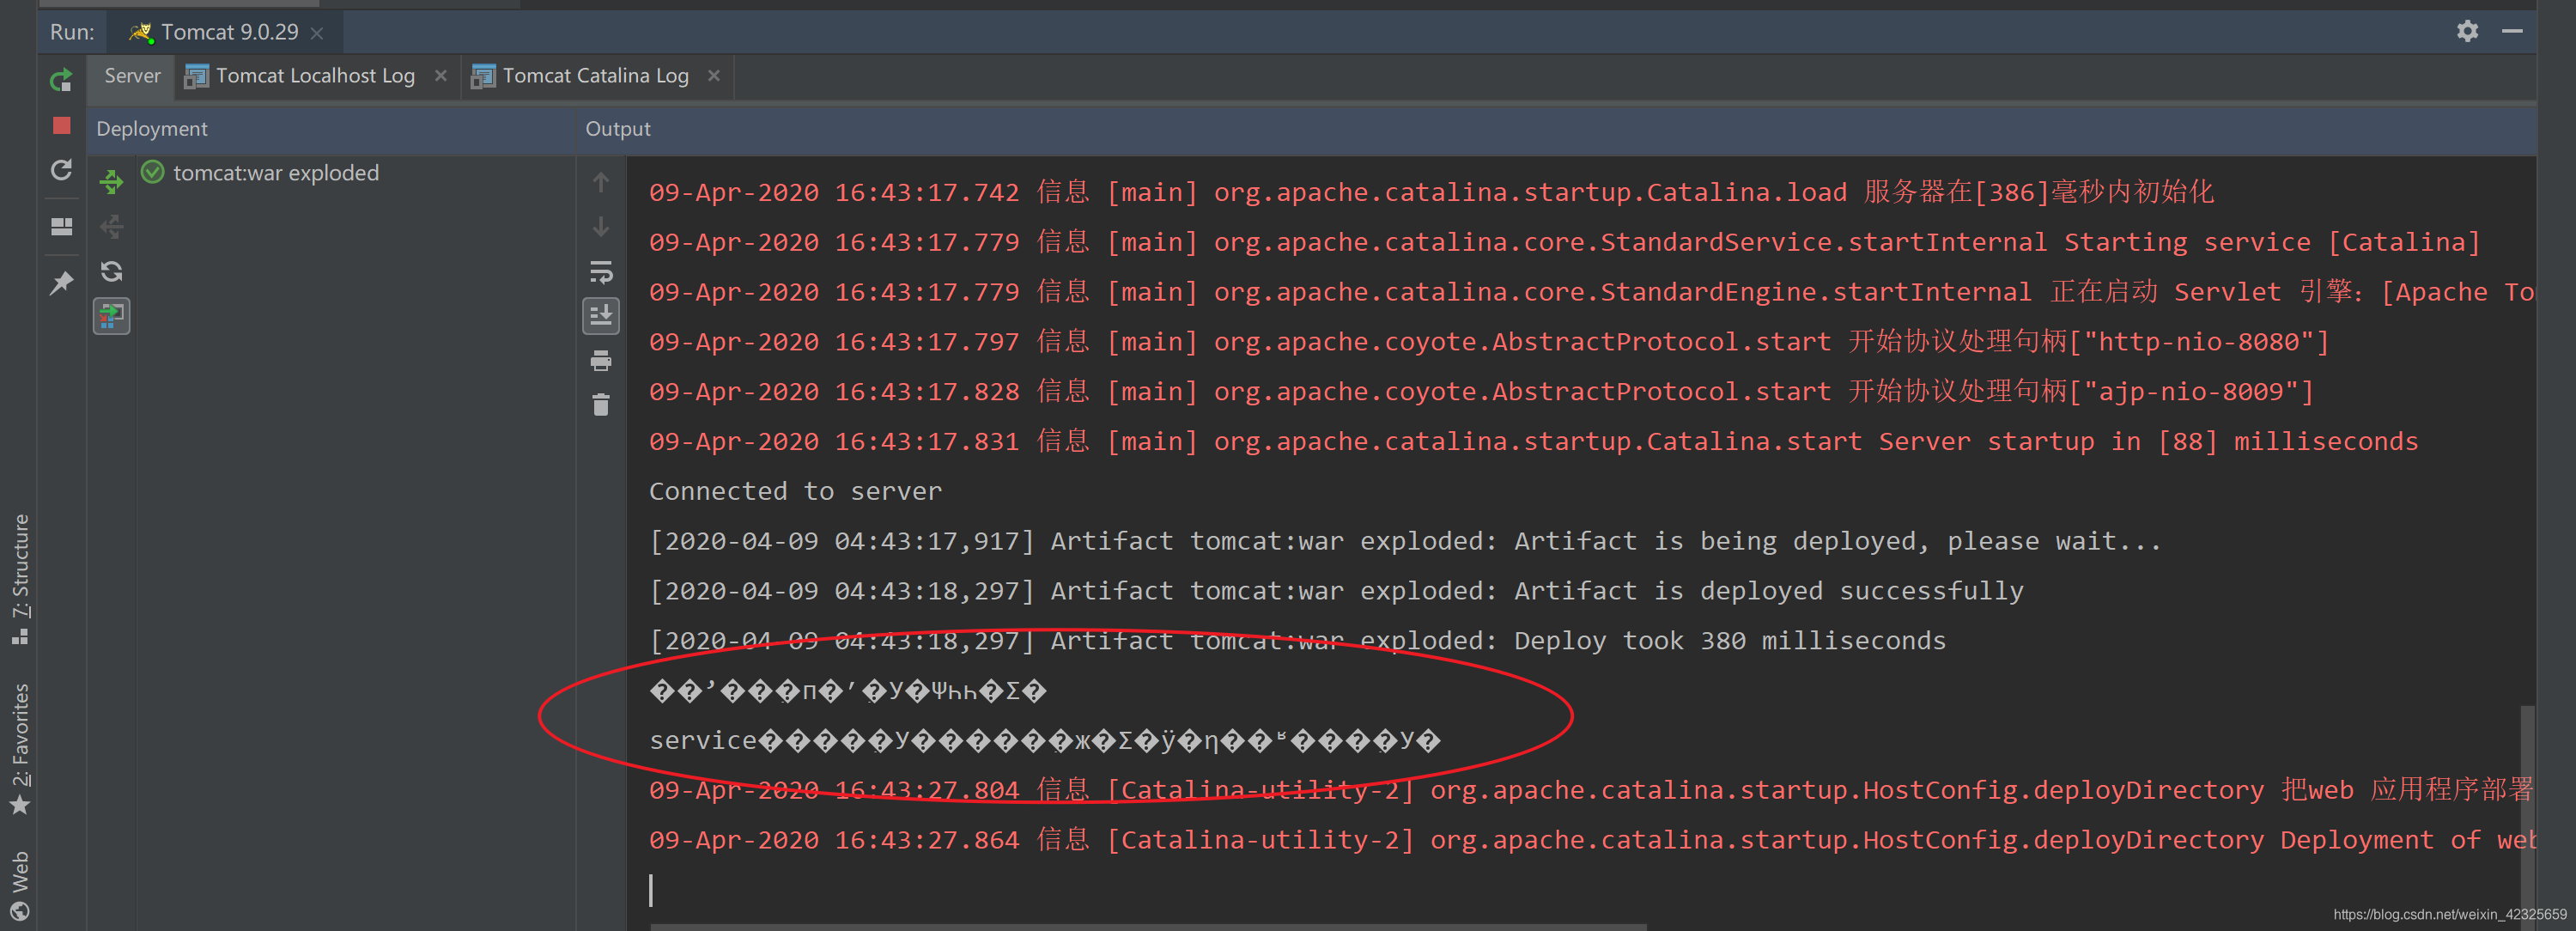Click the 'Artifact is deployed successfully' line
Viewport: 2576px width, 931px height.
1336,591
